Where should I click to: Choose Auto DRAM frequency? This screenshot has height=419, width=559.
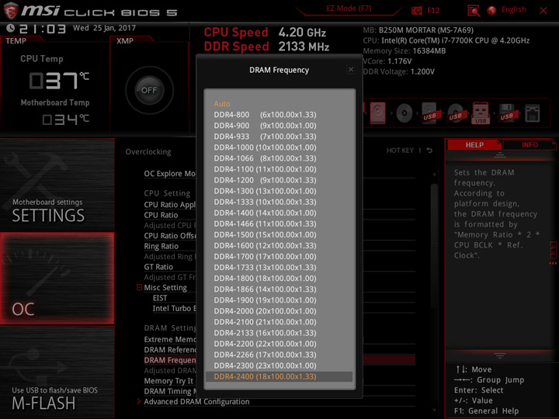pos(222,104)
